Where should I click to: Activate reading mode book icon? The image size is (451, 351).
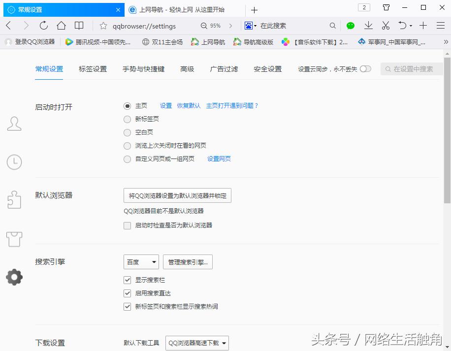click(79, 25)
